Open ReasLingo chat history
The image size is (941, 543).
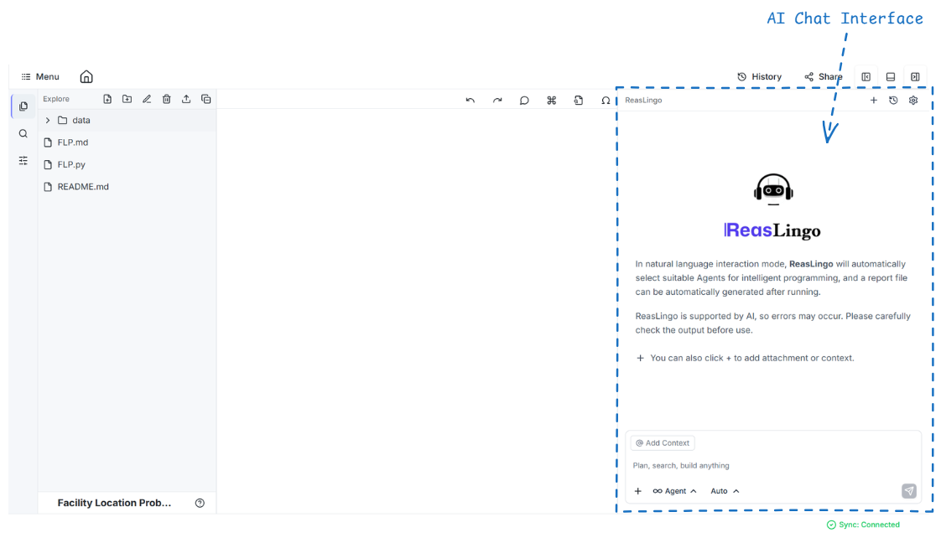pos(893,100)
